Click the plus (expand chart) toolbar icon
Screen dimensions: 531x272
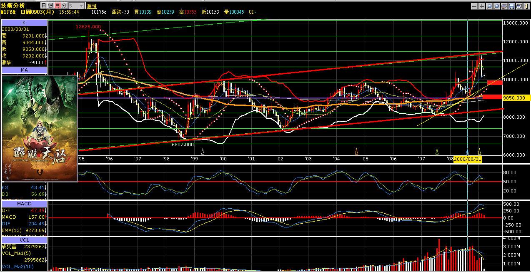(x=482, y=6)
